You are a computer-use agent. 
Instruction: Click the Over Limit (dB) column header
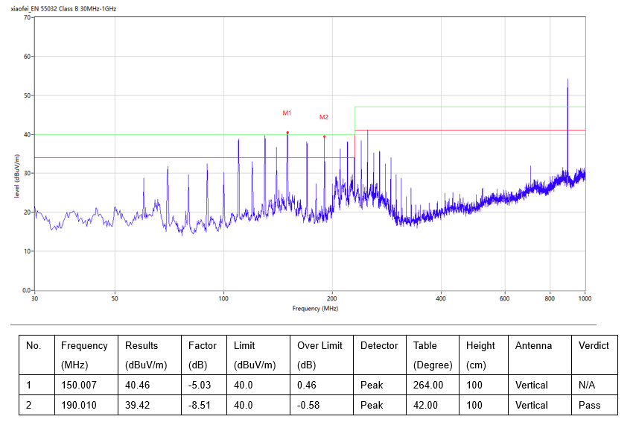322,355
